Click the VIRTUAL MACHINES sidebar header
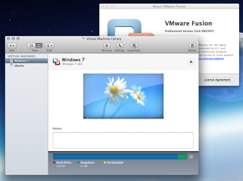The height and width of the screenshot is (181, 243). 21,56
